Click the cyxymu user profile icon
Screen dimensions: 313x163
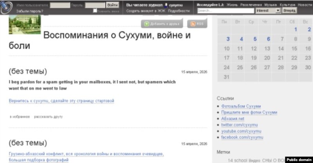166,5
